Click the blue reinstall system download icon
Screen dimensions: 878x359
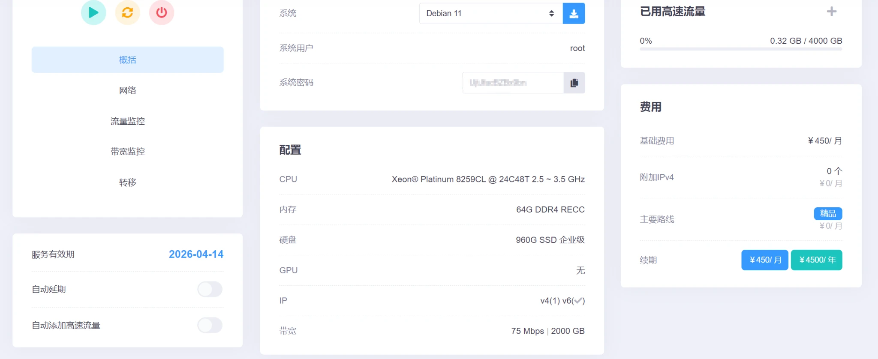[x=574, y=13]
